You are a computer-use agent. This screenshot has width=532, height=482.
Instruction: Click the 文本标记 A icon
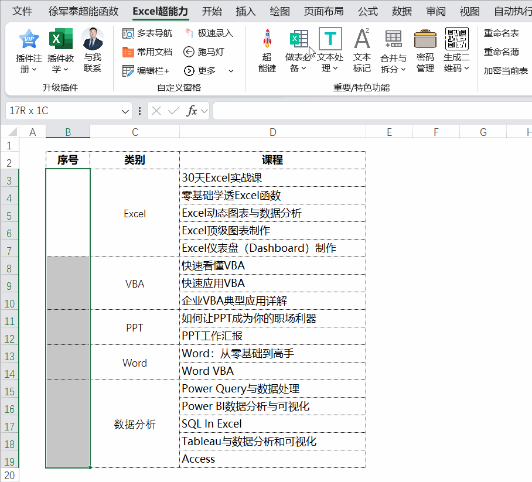click(x=362, y=38)
